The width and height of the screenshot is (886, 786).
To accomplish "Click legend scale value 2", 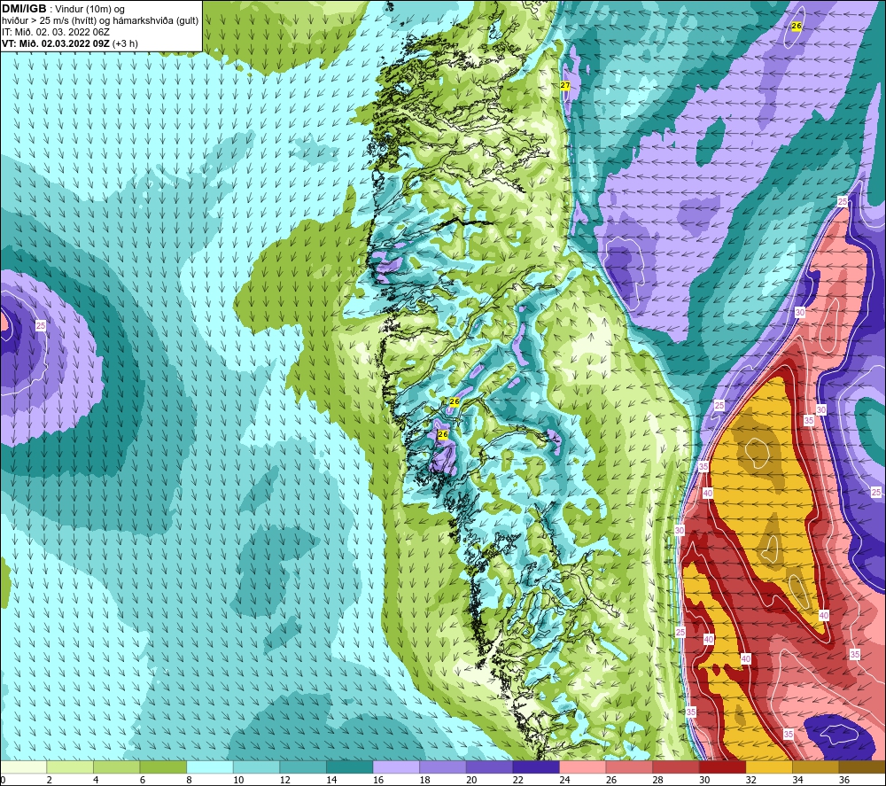I will click(50, 780).
